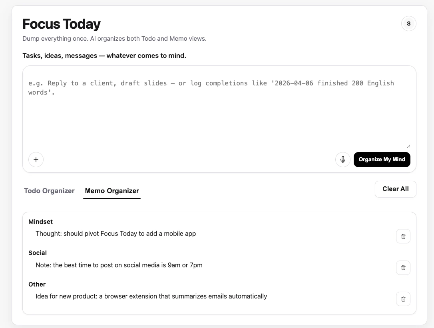
Task: Delete the browser extension idea memo
Action: (403, 299)
